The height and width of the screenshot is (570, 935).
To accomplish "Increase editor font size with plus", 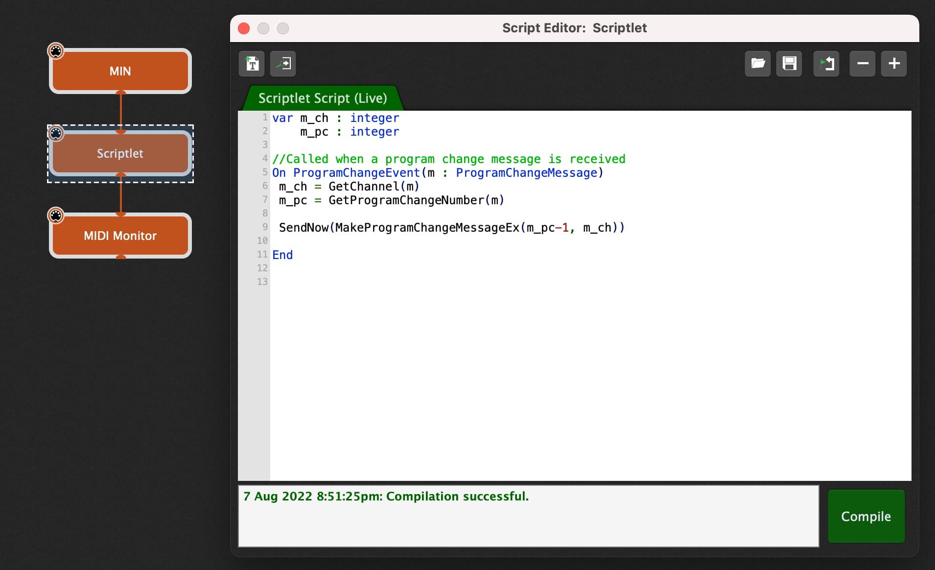I will 894,64.
